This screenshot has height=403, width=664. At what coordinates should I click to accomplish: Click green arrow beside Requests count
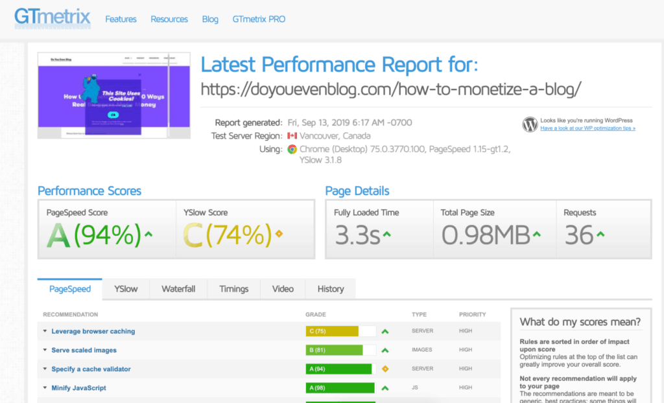600,234
